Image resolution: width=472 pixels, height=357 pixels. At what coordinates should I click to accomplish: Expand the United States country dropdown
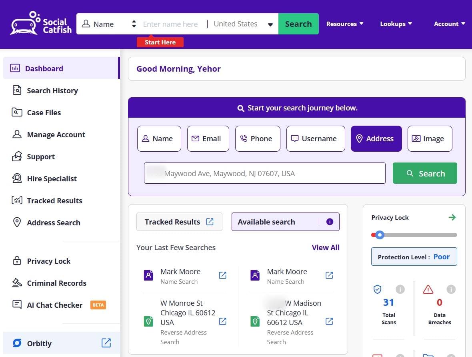tap(243, 24)
